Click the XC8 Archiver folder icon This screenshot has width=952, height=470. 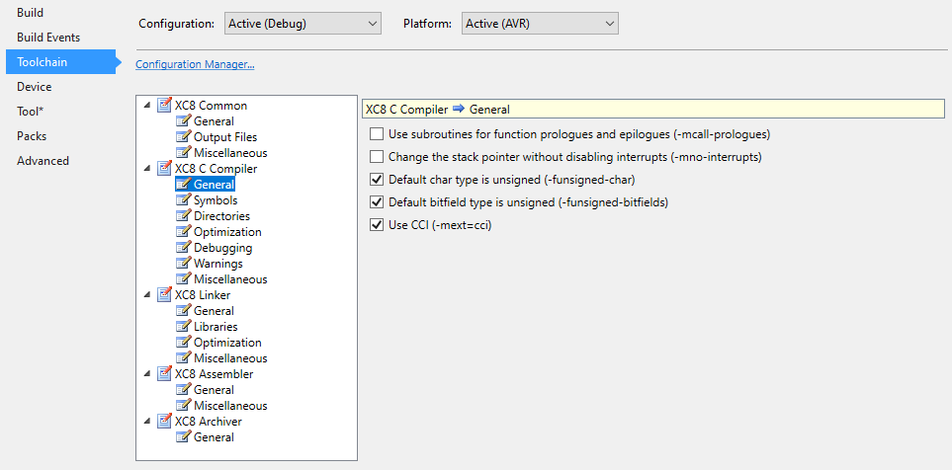tap(164, 422)
